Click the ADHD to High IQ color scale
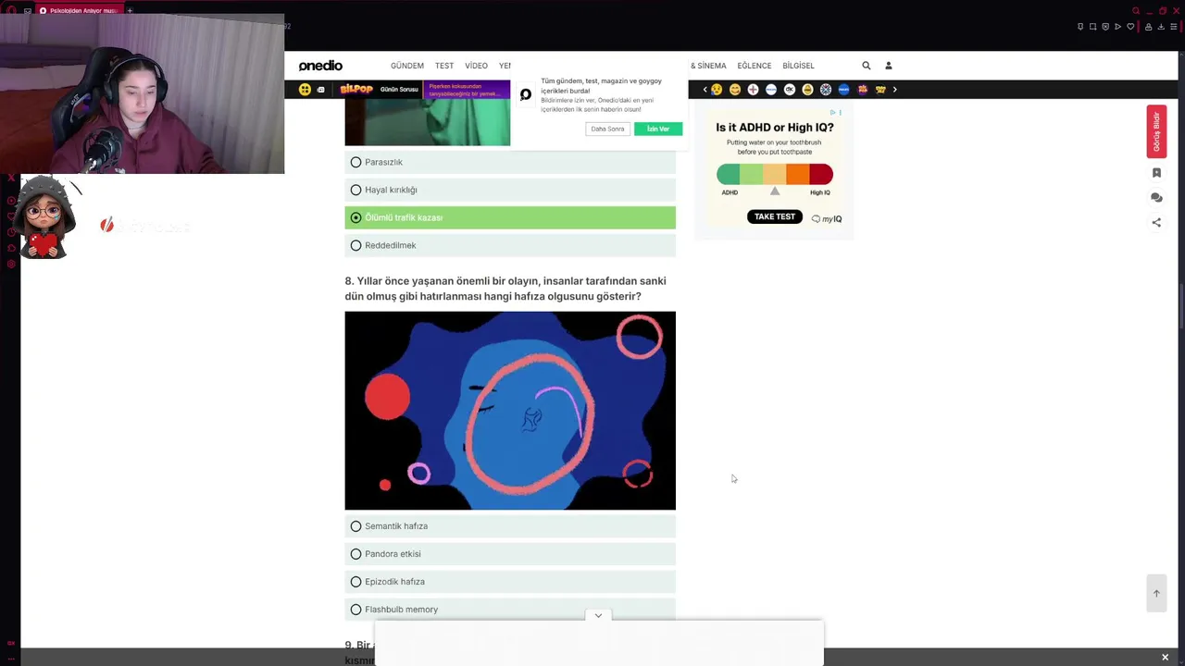The image size is (1185, 666). [x=775, y=174]
